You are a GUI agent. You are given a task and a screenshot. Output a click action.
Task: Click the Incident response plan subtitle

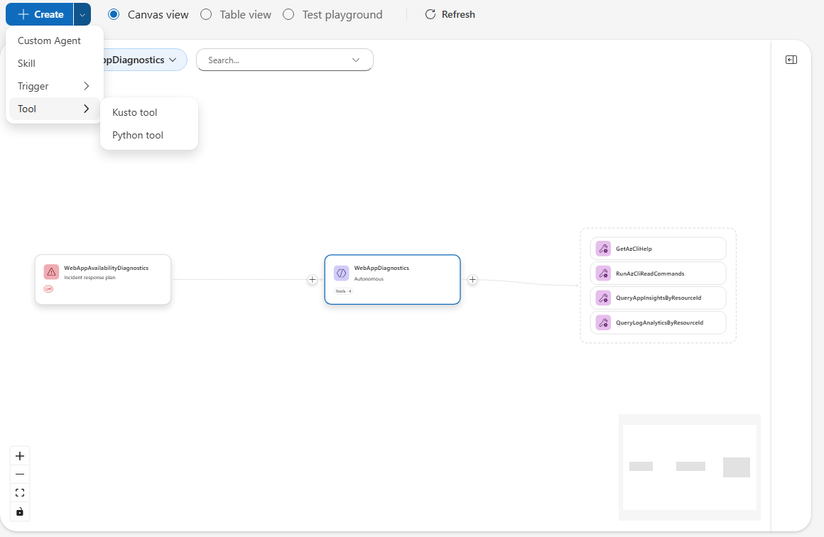(90, 278)
